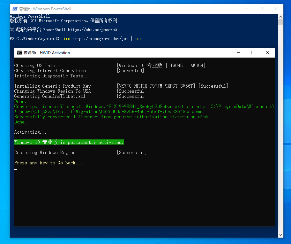
Task: Maximize the Windows PowerShell window
Action: [x=261, y=9]
